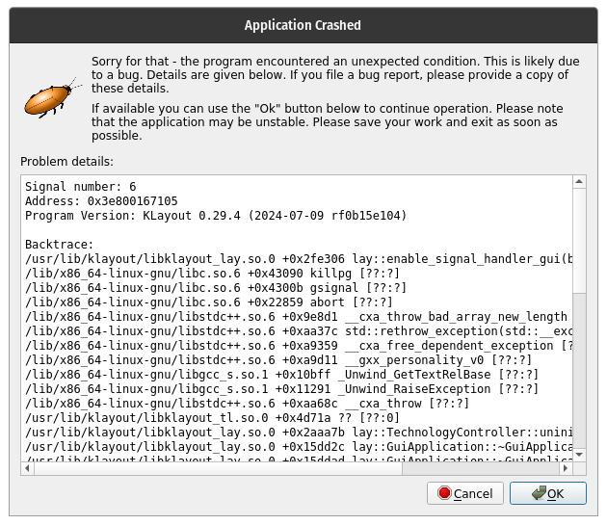The image size is (607, 525).
Task: Click the line with '__gxx_personality_v0'
Action: coord(278,360)
